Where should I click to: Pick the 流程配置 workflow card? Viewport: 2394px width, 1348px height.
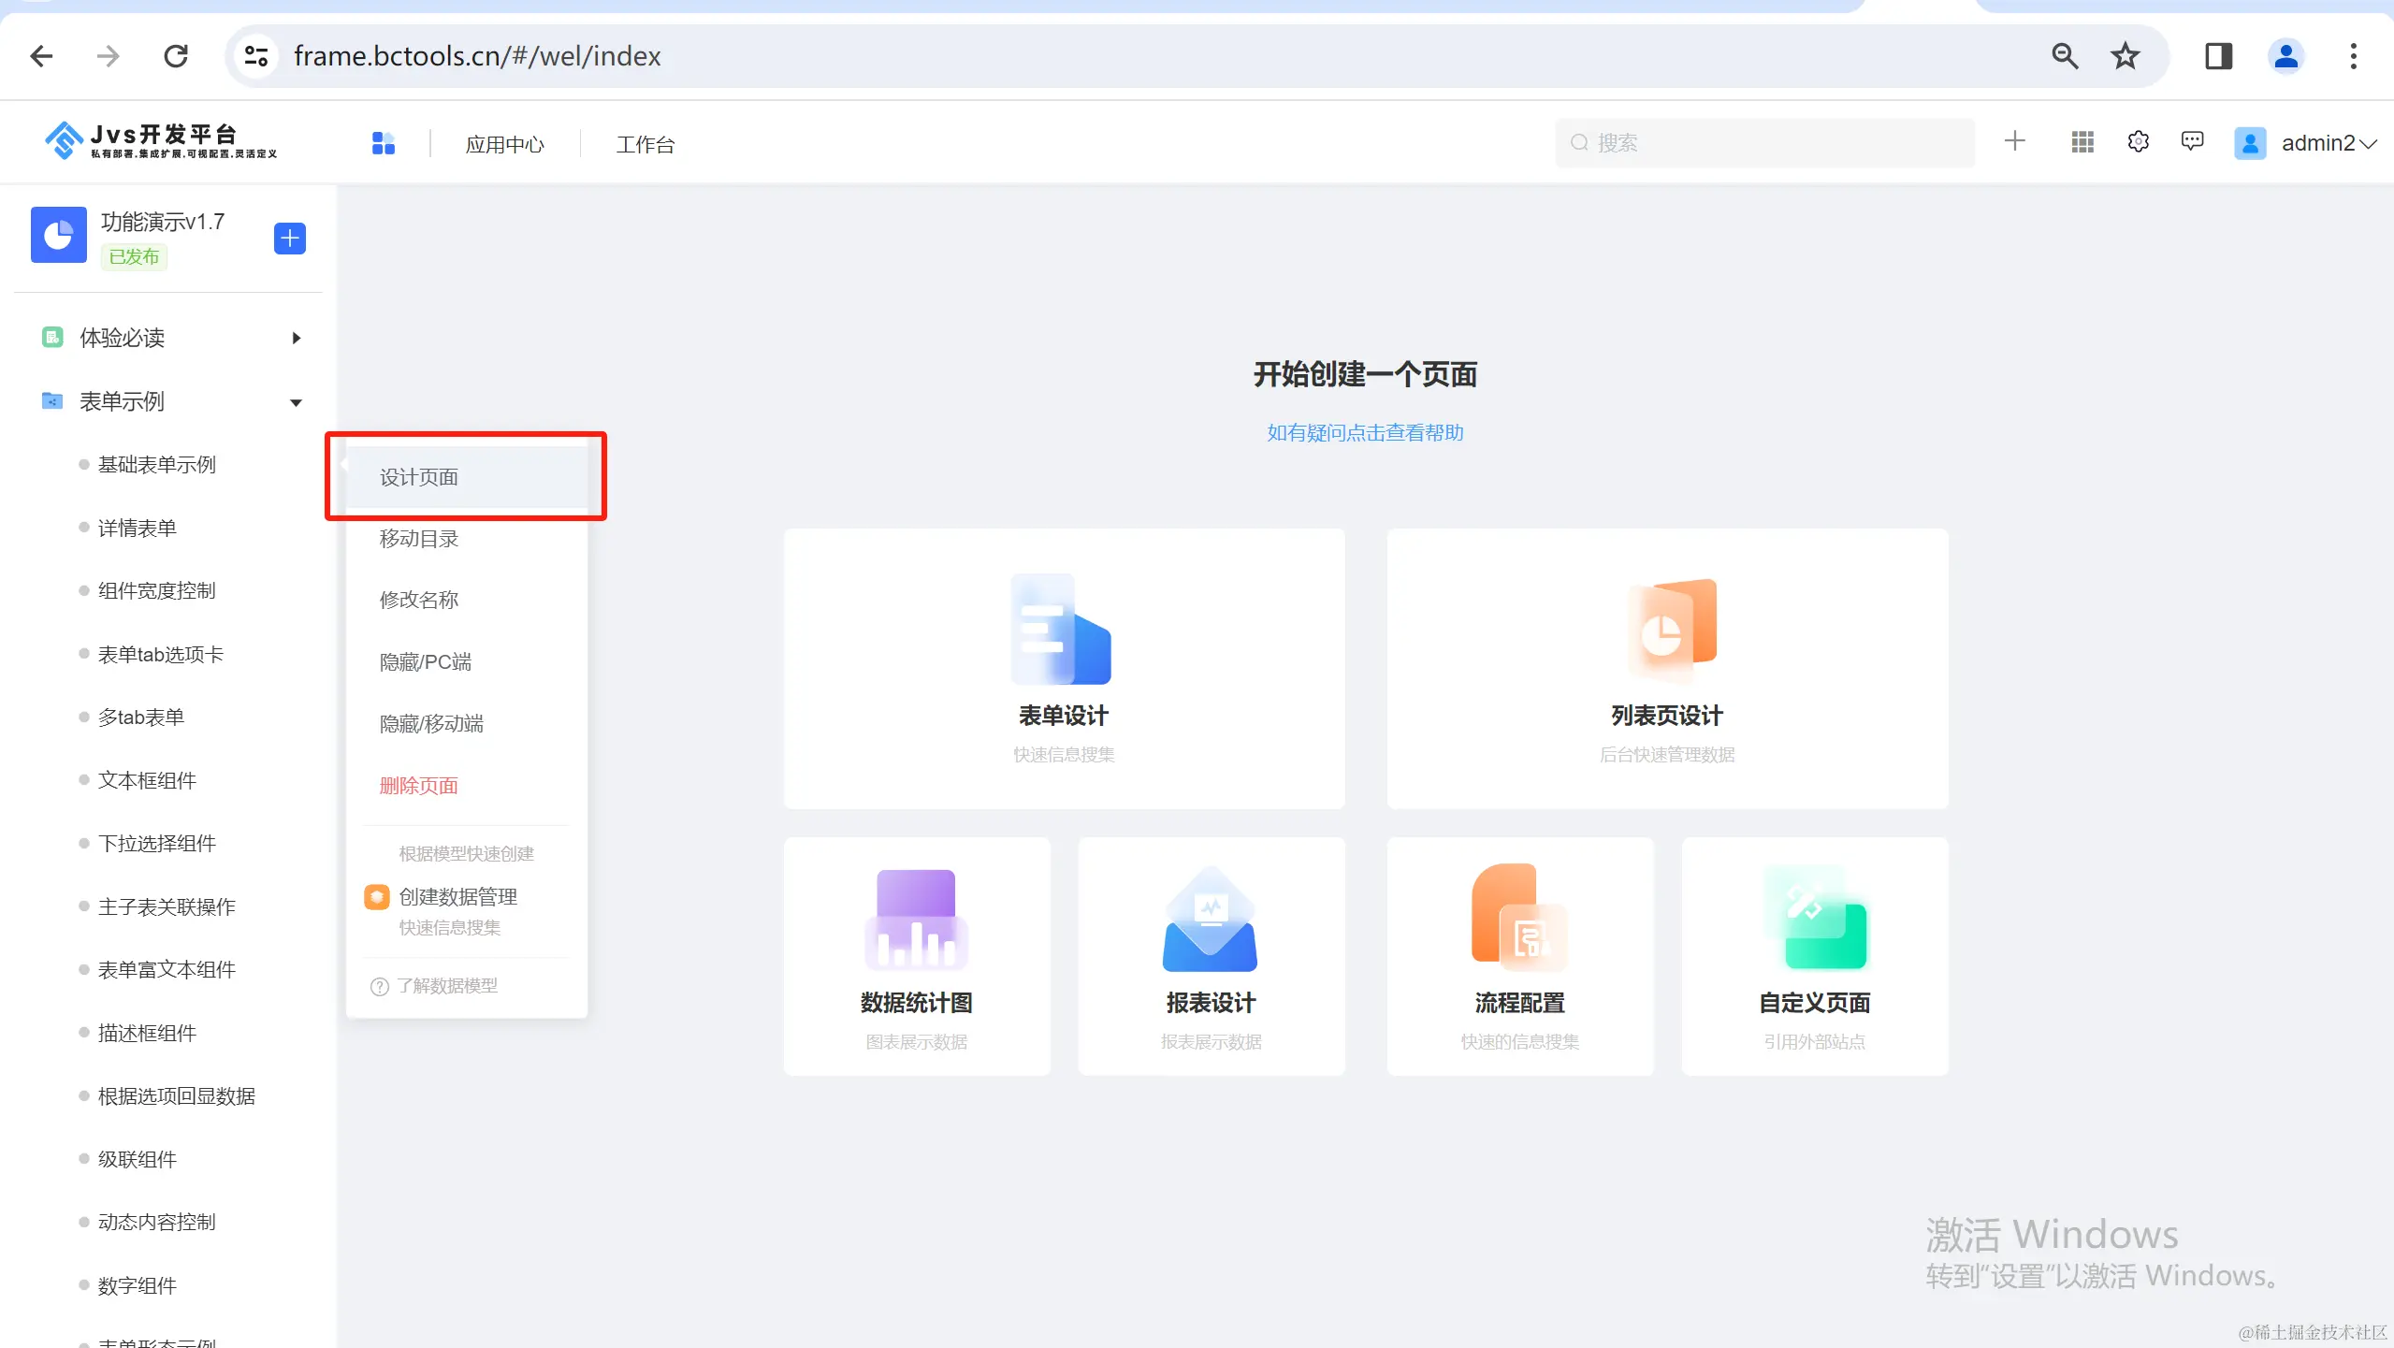pyautogui.click(x=1519, y=956)
